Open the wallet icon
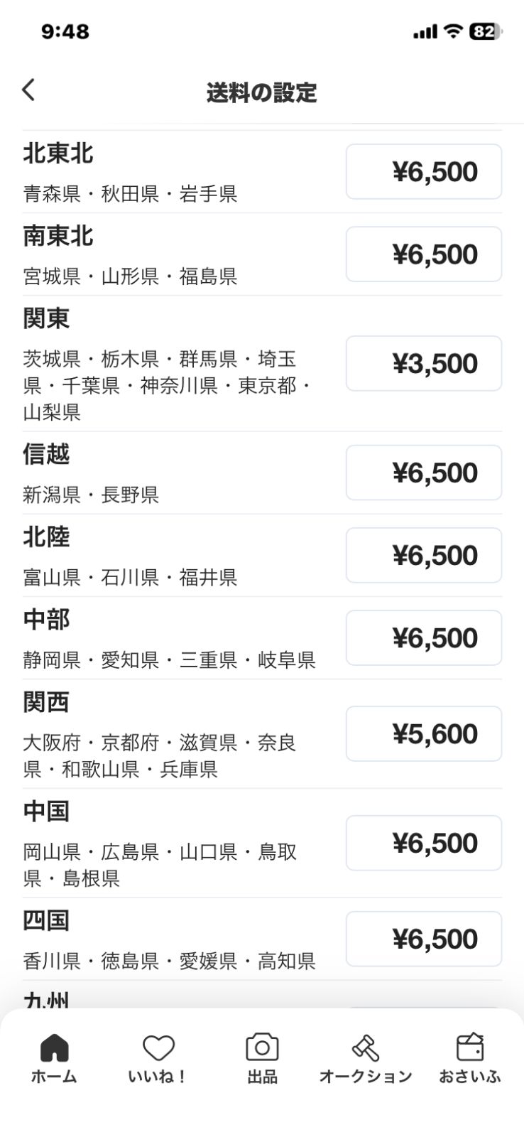The width and height of the screenshot is (524, 1137). pos(470,1047)
